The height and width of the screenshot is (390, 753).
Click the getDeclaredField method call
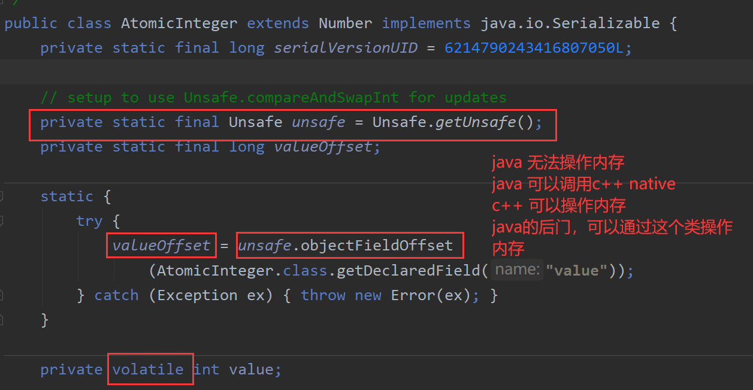pos(409,271)
